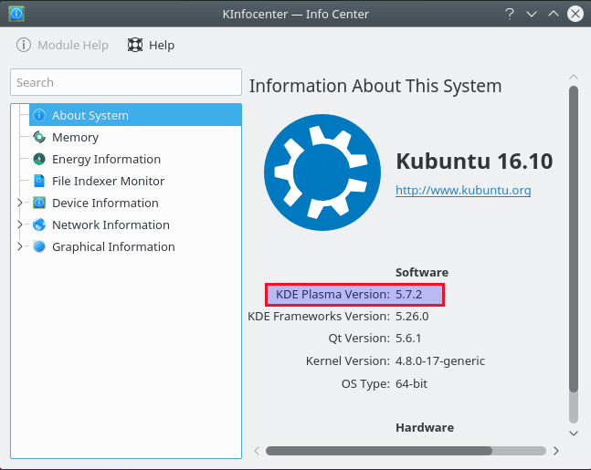Image resolution: width=591 pixels, height=470 pixels.
Task: Click the vertical scrollbar thumb
Action: point(574,239)
